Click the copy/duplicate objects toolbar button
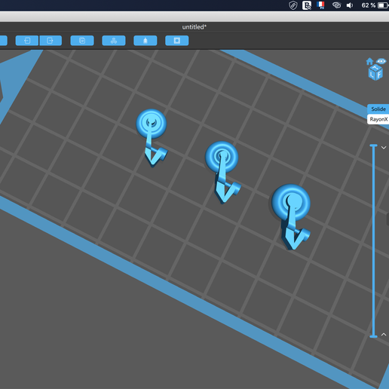 pos(82,41)
